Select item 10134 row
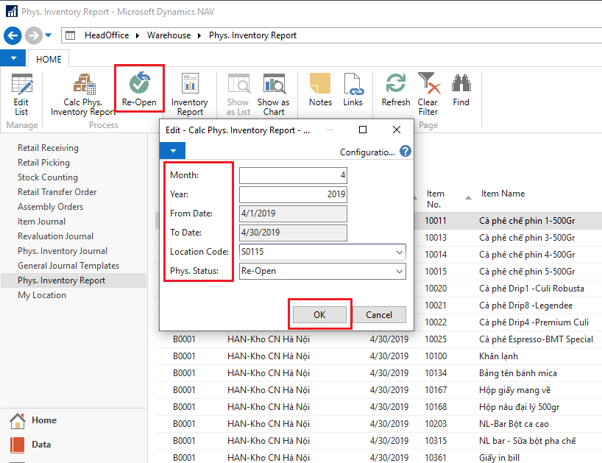Image resolution: width=602 pixels, height=463 pixels. tap(378, 372)
